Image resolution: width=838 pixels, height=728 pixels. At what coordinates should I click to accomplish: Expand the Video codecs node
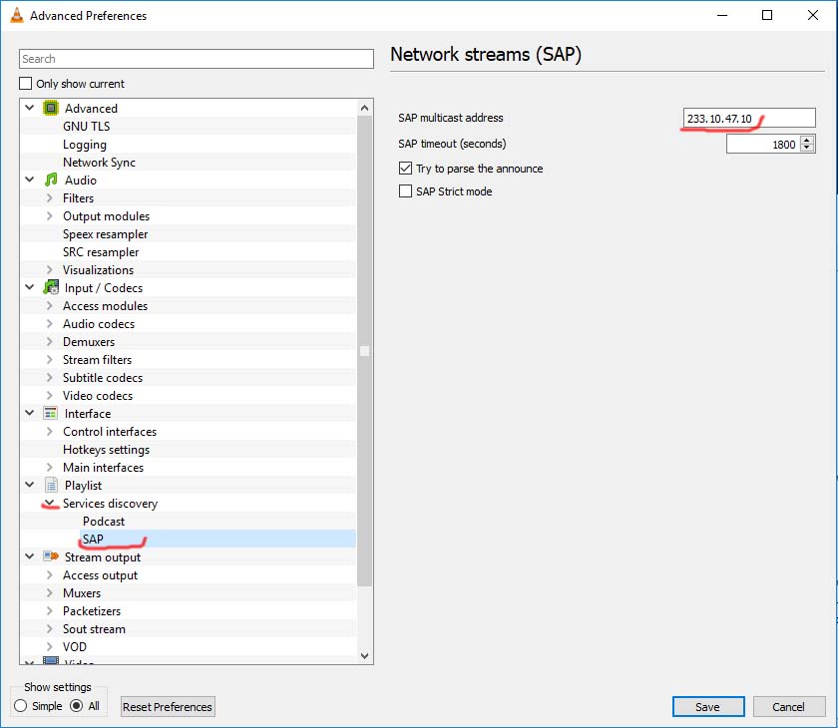[50, 396]
